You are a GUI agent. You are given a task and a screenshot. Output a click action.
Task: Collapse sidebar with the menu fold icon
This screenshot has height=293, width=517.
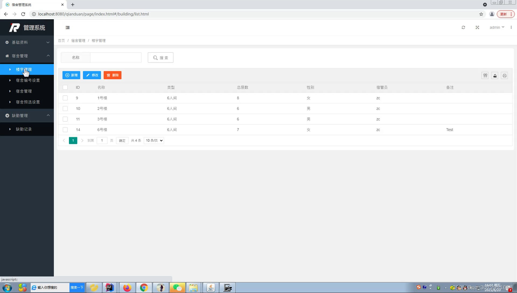[68, 27]
